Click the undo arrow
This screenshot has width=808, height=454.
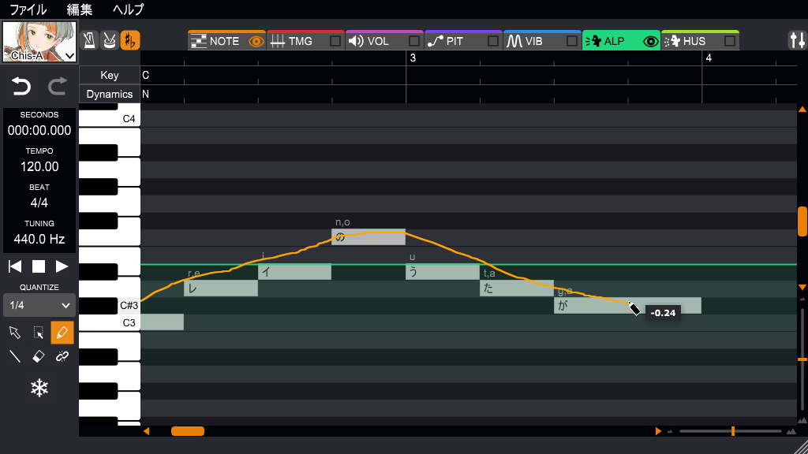(21, 86)
